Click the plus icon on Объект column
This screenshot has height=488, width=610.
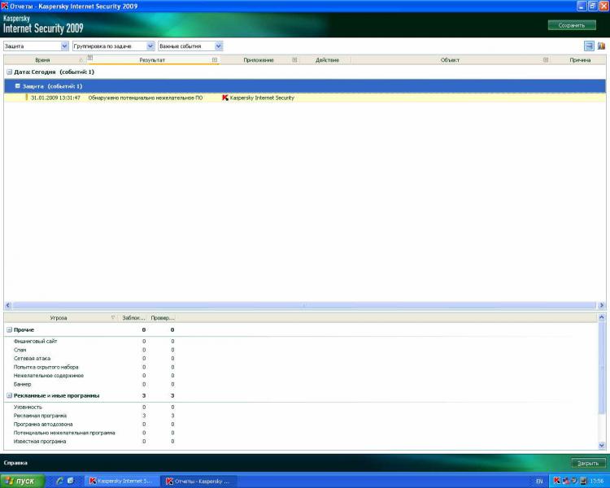click(546, 60)
